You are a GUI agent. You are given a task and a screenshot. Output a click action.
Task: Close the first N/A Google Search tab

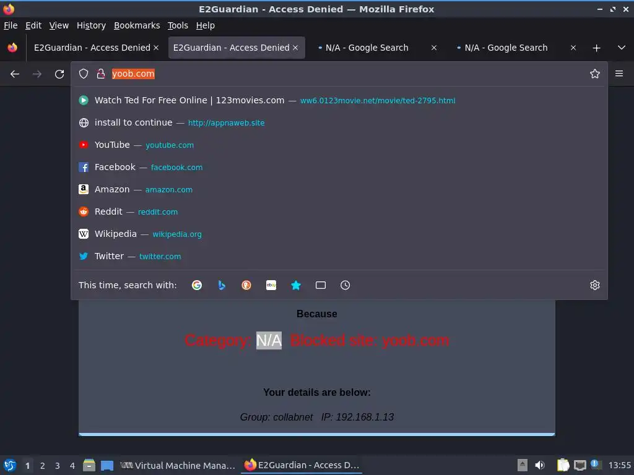pos(434,48)
